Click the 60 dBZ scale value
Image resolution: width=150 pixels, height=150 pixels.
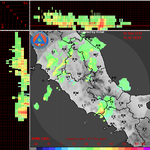point(137,144)
